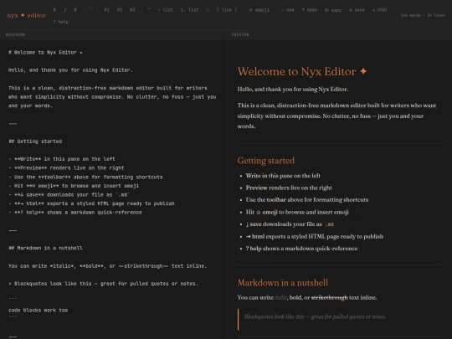Screen dimensions: 452x339
Task: Click the preview bullet about toolbar formatting shortcuts
Action: pyautogui.click(x=307, y=200)
